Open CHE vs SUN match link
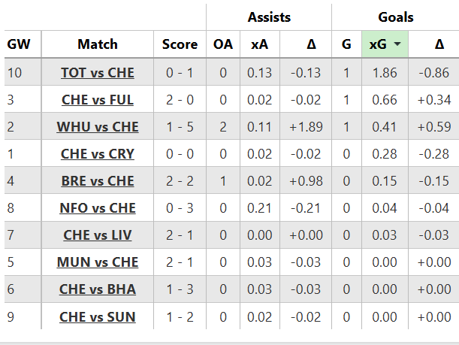This screenshot has height=345, width=459. tap(98, 316)
